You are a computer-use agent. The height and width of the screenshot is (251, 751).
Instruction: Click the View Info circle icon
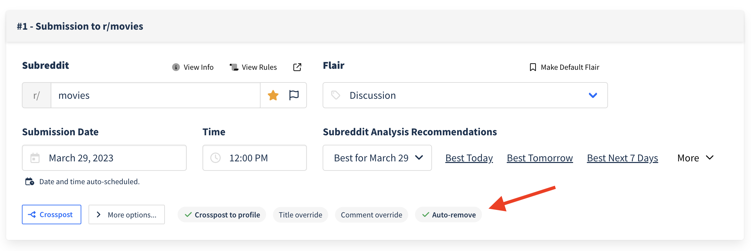[176, 67]
